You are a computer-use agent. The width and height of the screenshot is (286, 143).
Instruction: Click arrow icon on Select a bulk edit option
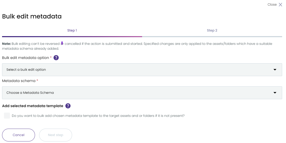click(275, 70)
